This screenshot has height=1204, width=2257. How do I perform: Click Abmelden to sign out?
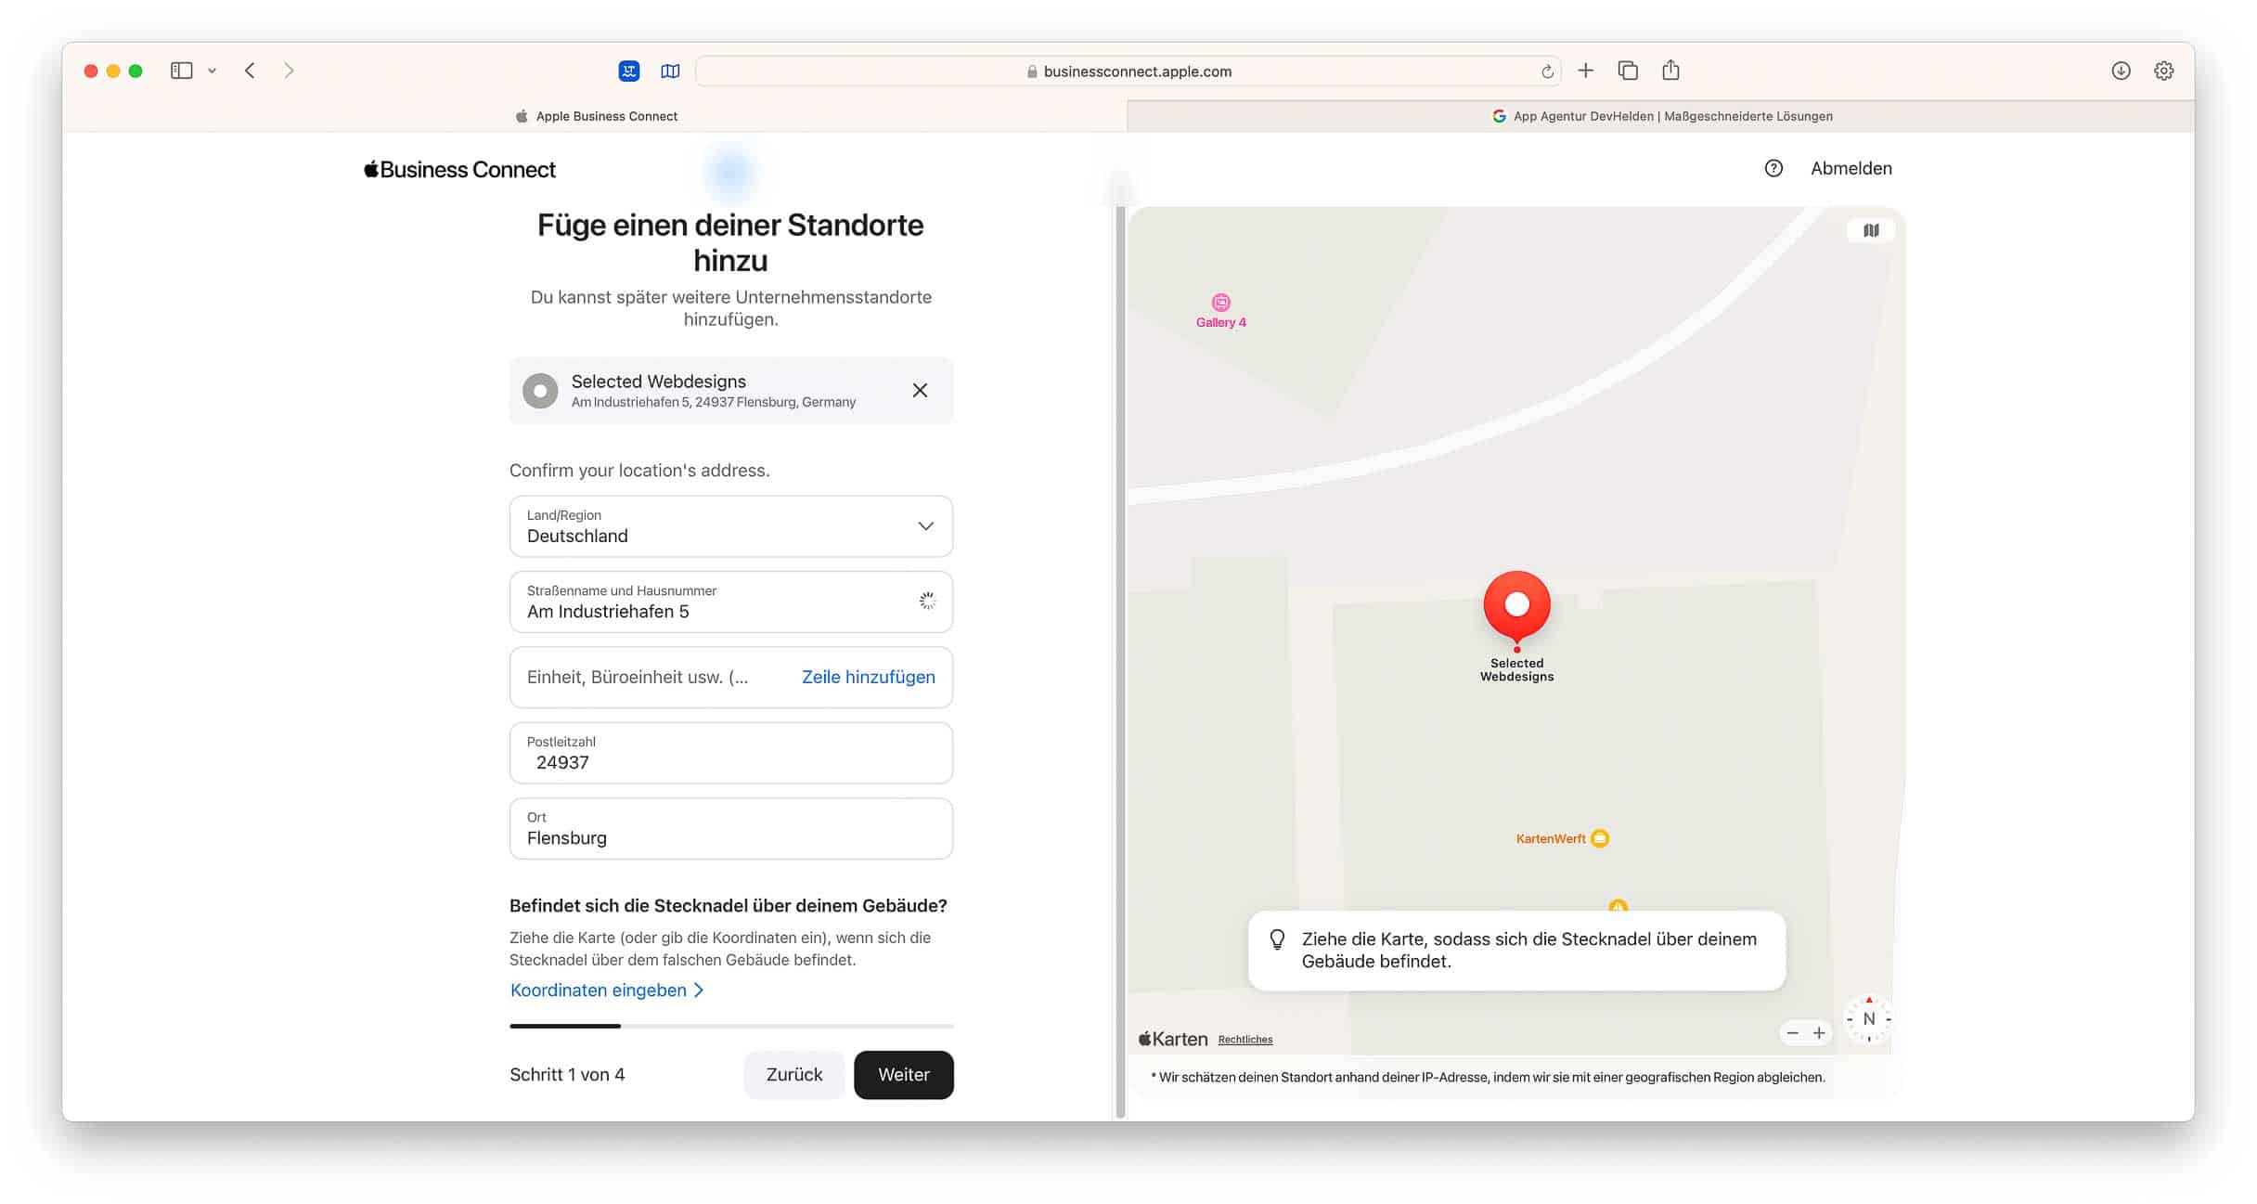[1851, 168]
